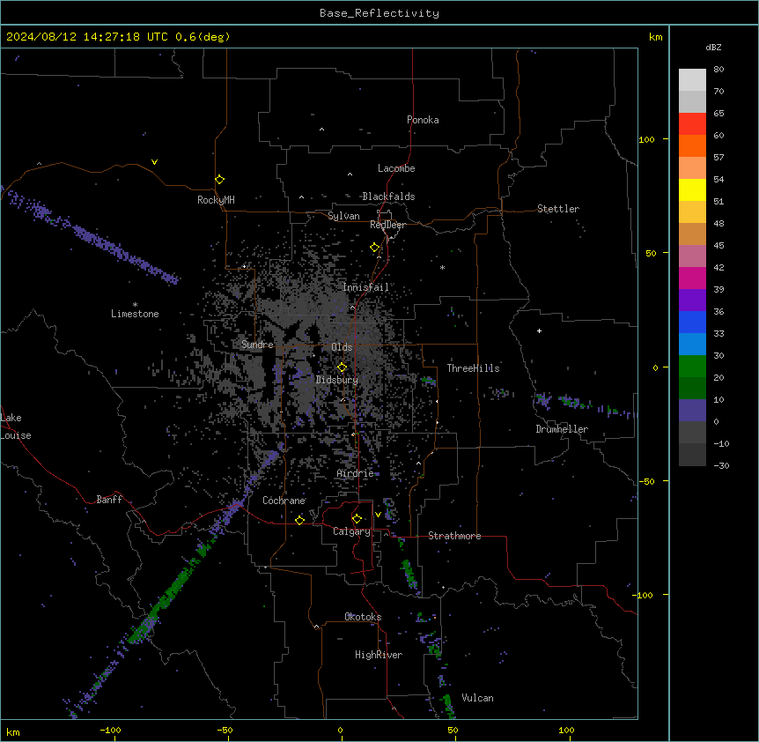Click the green 30 dBZ legend color
Viewport: 759px width, 742px height.
click(x=692, y=367)
